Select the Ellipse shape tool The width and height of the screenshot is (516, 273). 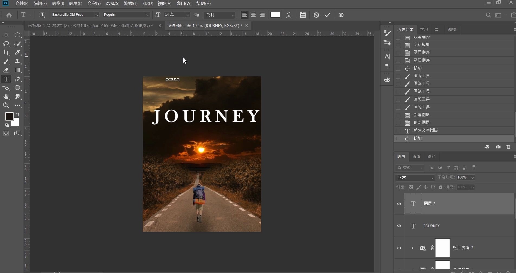[17, 88]
